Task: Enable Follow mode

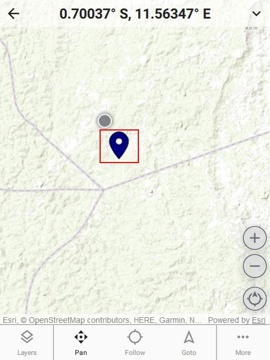Action: pos(135,343)
